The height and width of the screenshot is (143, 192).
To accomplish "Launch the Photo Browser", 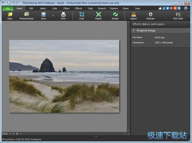I will 27,15.
